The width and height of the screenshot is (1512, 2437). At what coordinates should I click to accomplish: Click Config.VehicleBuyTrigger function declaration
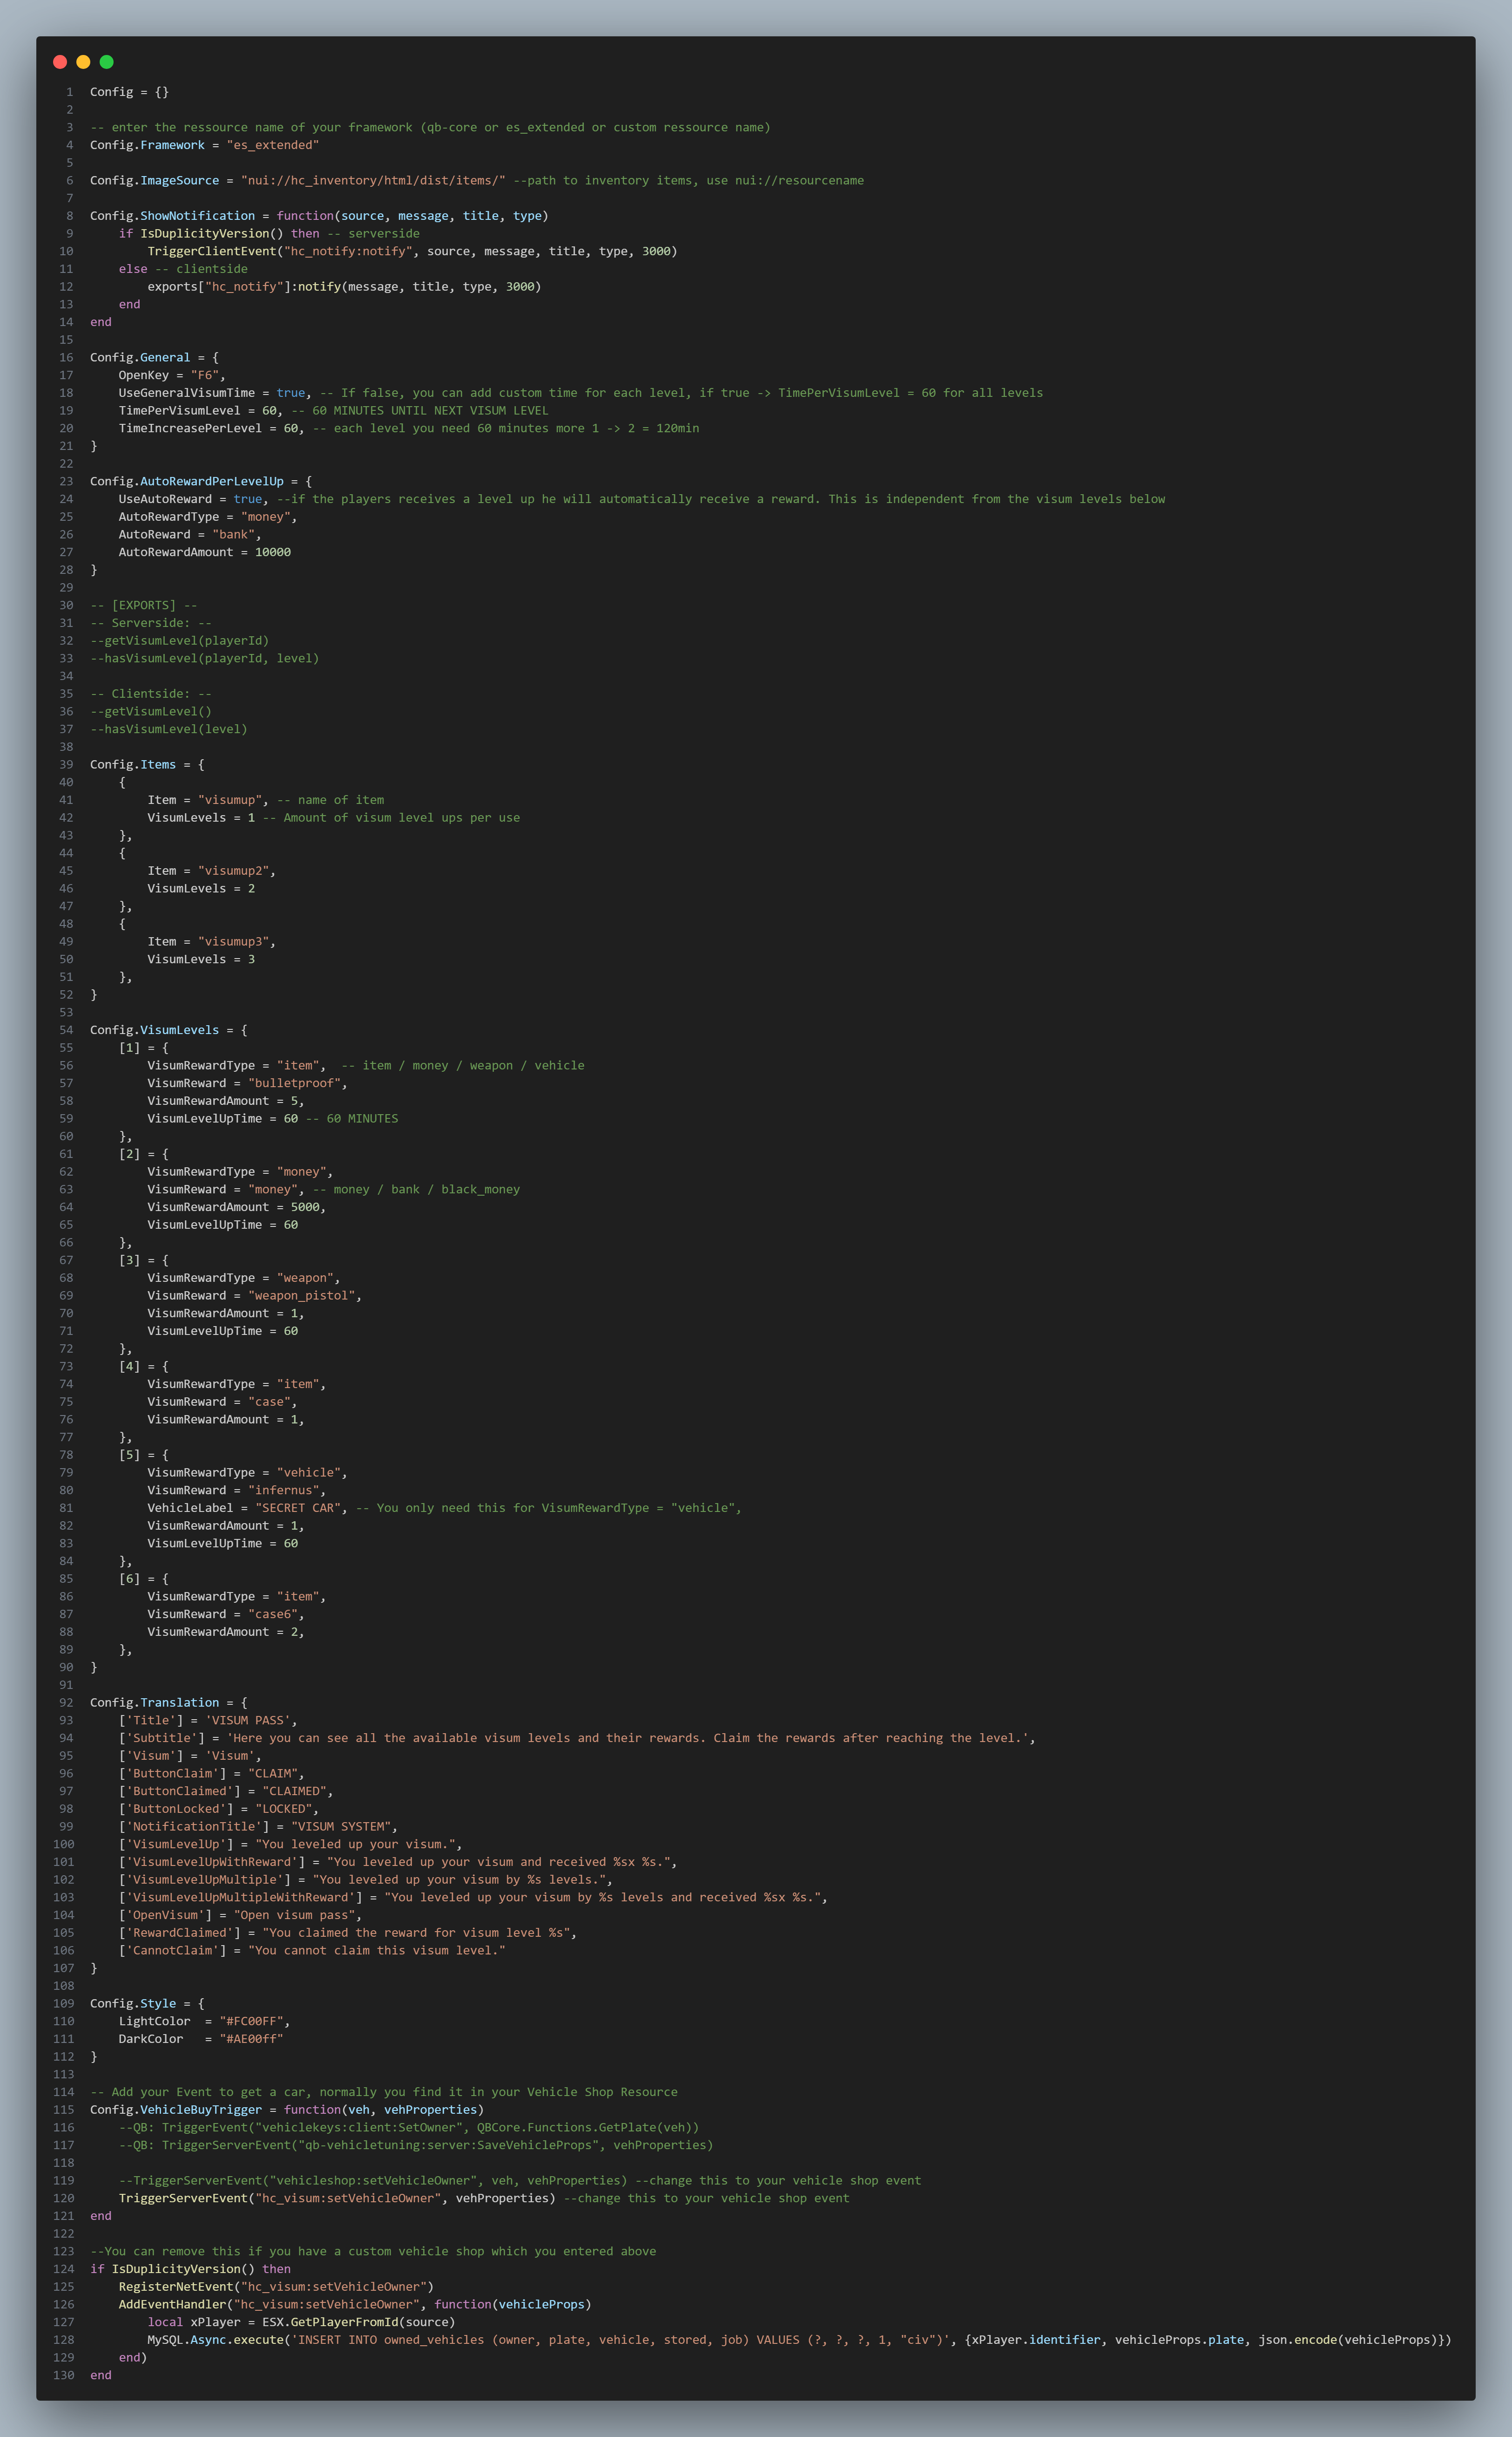287,2110
